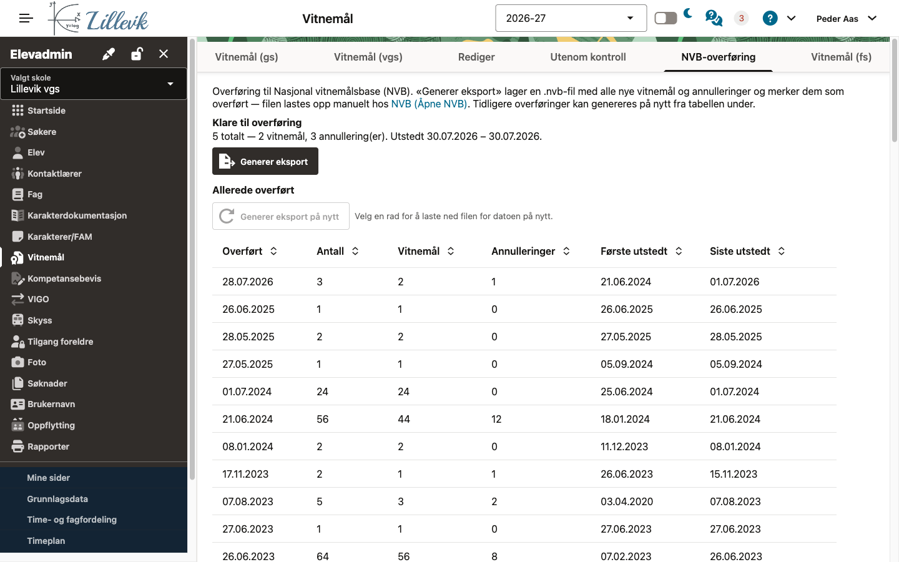Click the page vertical scrollbar

895,91
